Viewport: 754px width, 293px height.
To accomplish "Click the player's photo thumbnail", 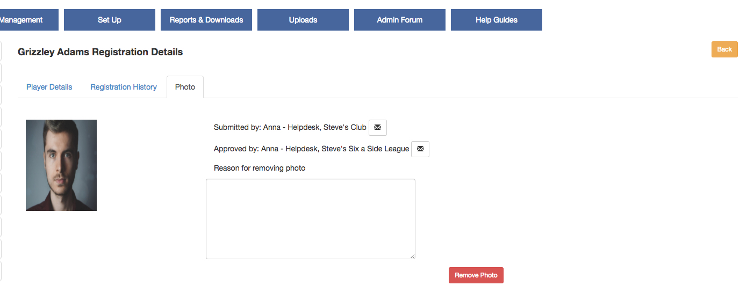I will (x=61, y=165).
